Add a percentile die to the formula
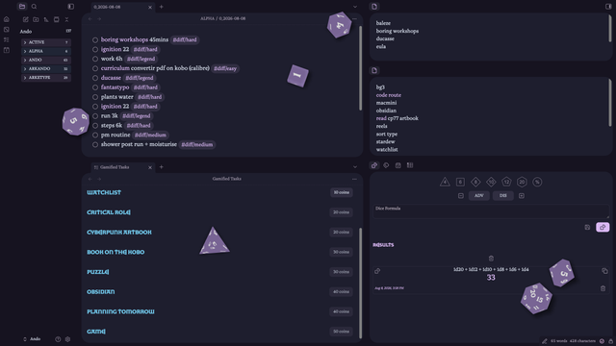Screen dimensions: 616x346 pos(537,182)
